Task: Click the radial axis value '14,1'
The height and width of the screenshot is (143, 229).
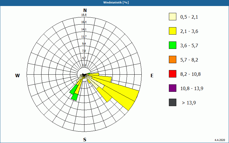Action: (x=84, y=29)
